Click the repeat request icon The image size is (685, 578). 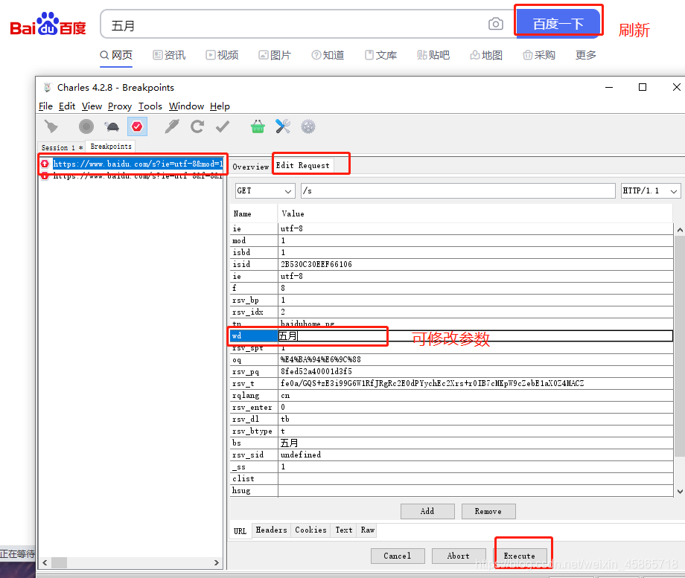coord(197,126)
